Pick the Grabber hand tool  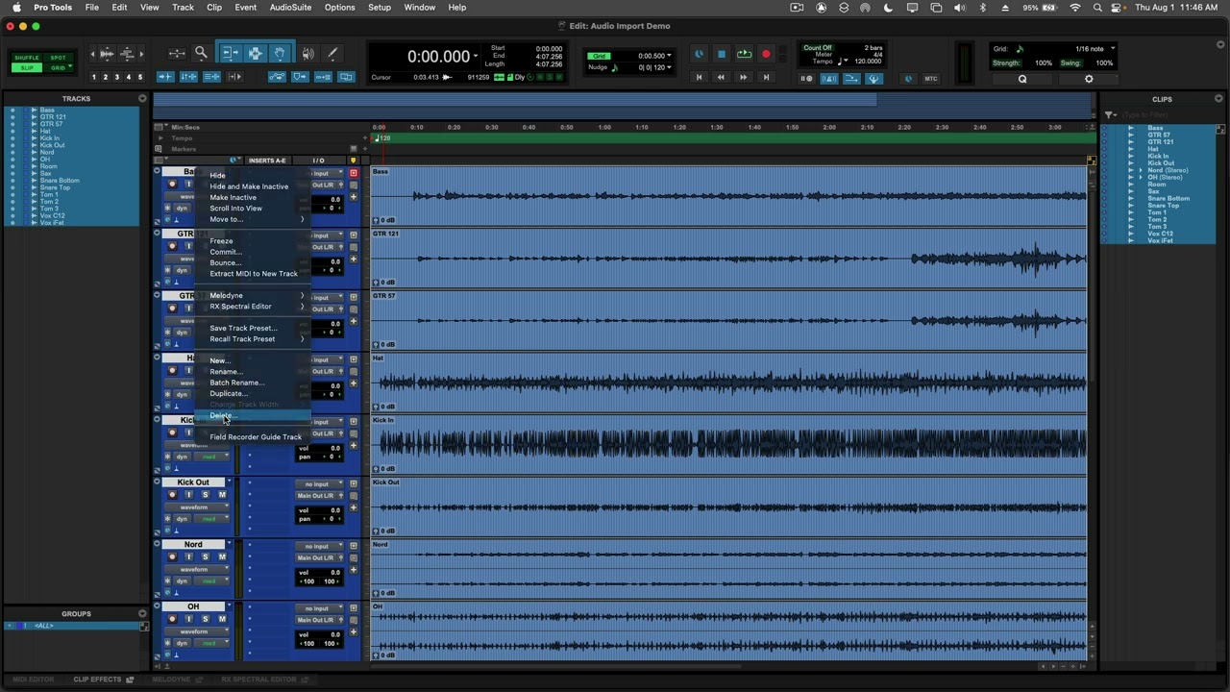279,54
